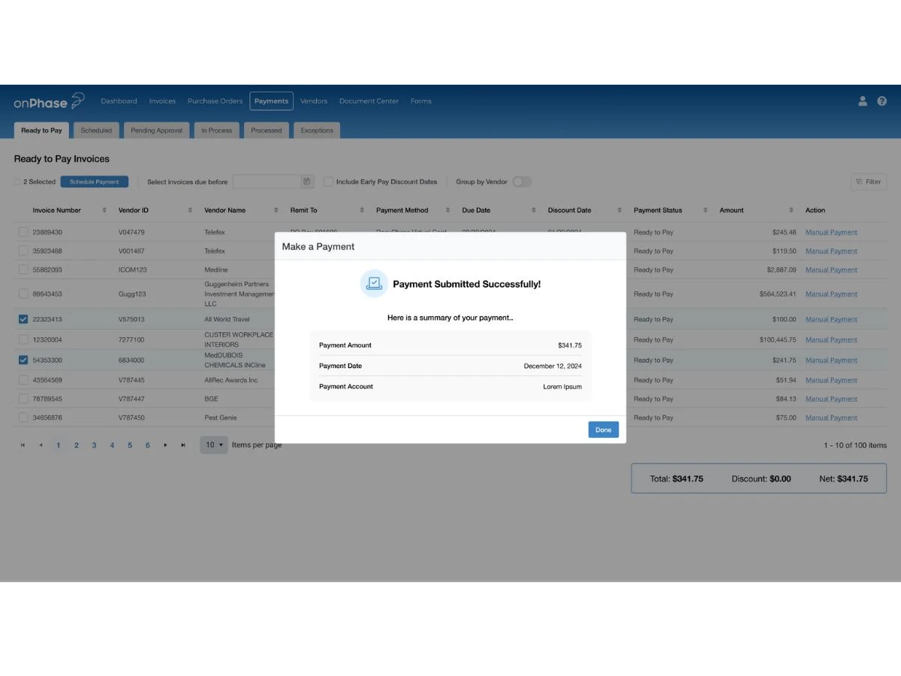Go to the next page arrow

point(165,445)
